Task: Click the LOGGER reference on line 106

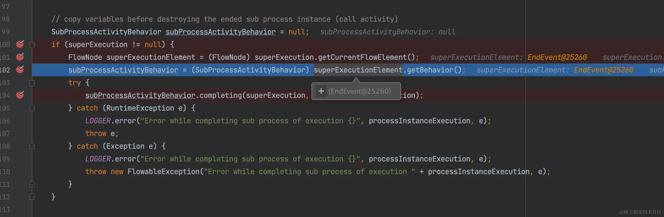Action: [98, 121]
